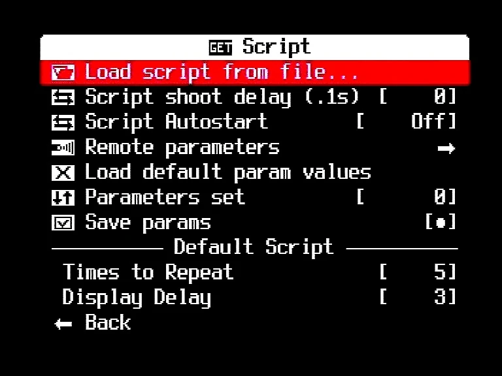Click the checkmark icon beside Save params
The width and height of the screenshot is (502, 376).
point(63,223)
